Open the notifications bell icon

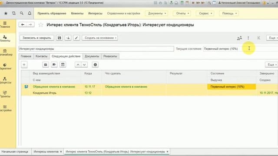click(30, 13)
